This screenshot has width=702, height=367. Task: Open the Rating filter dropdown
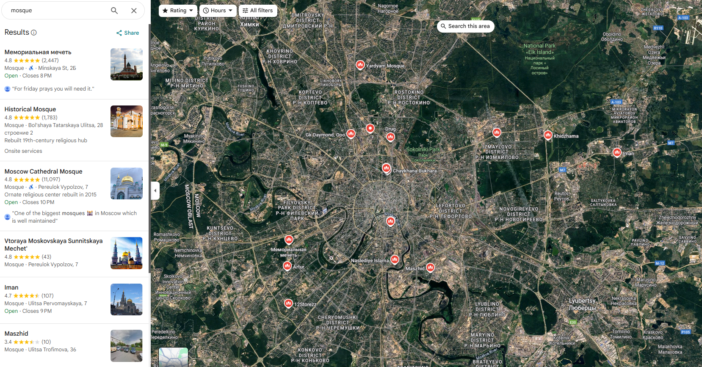178,11
